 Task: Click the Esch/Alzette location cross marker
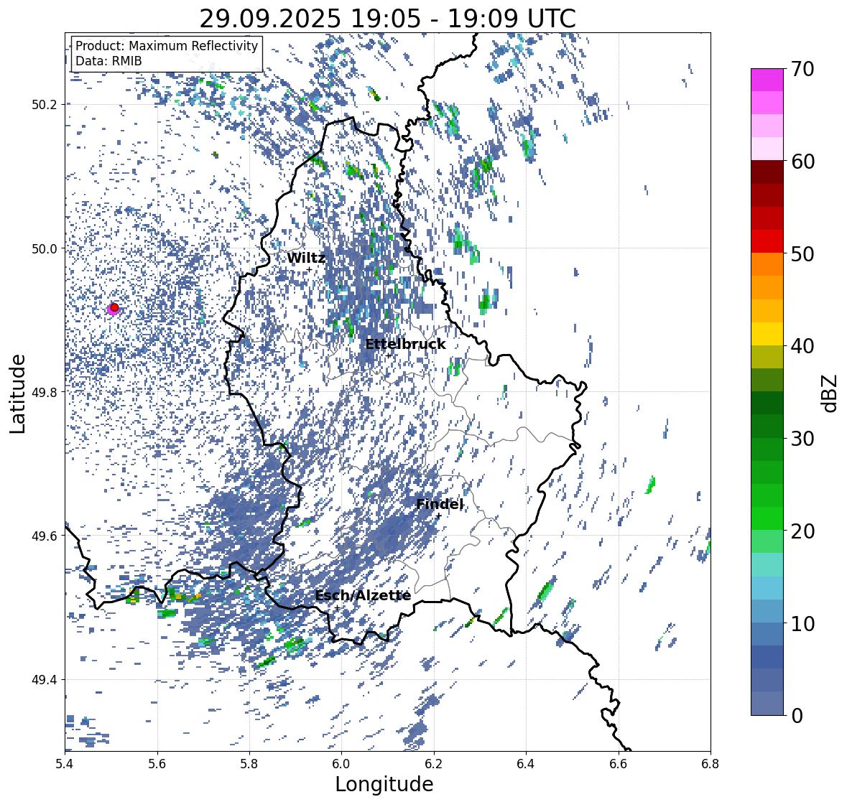[337, 608]
